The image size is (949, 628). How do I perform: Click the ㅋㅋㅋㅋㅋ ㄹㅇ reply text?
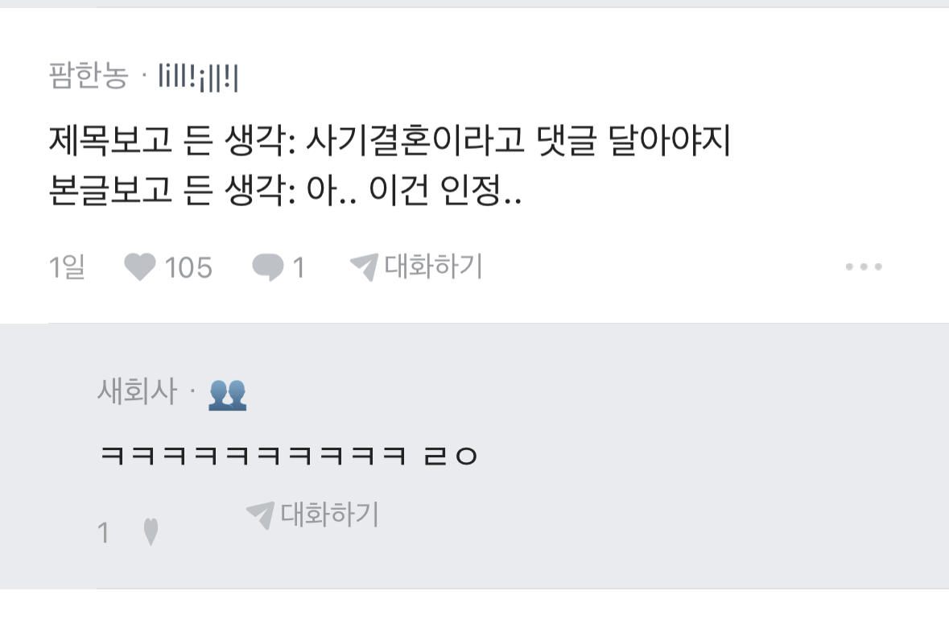pyautogui.click(x=289, y=456)
